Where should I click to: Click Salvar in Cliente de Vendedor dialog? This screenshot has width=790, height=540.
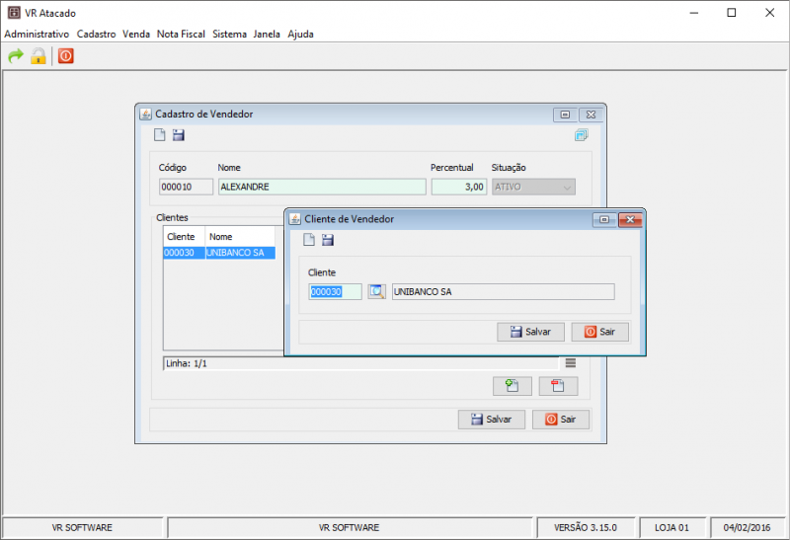530,332
